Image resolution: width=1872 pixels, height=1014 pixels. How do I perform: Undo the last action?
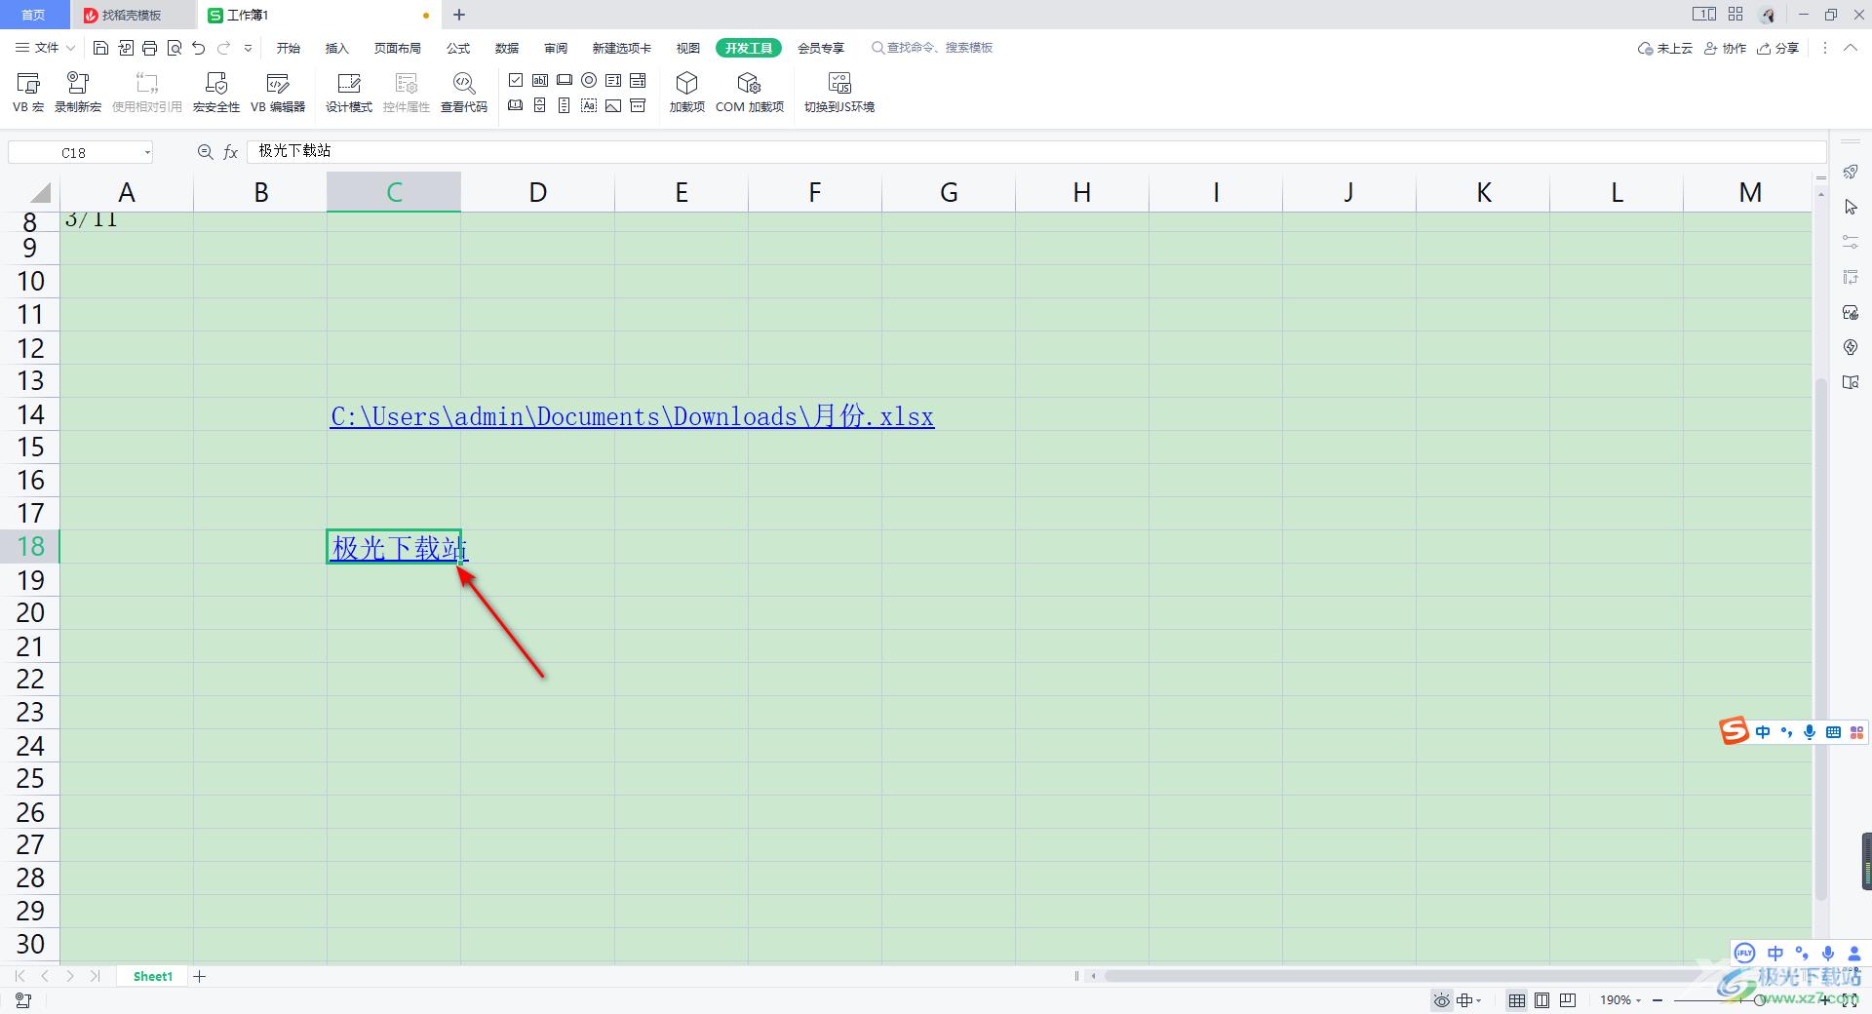coord(199,48)
